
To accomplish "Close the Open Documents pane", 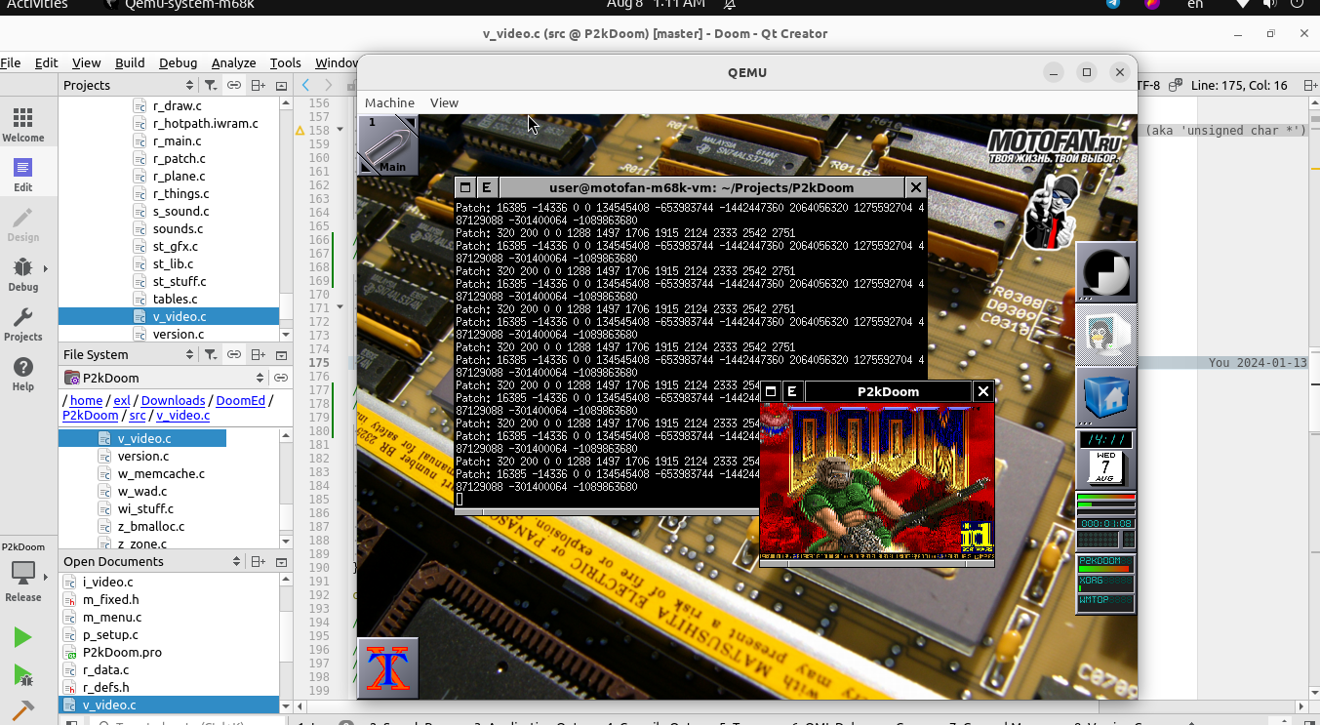I will tap(281, 561).
